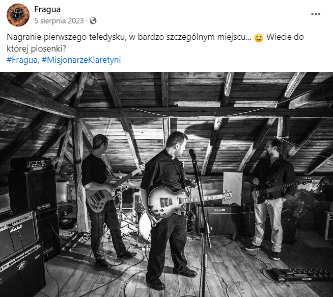The image size is (333, 297).
Task: Open the Fragua page name link
Action: tap(47, 9)
